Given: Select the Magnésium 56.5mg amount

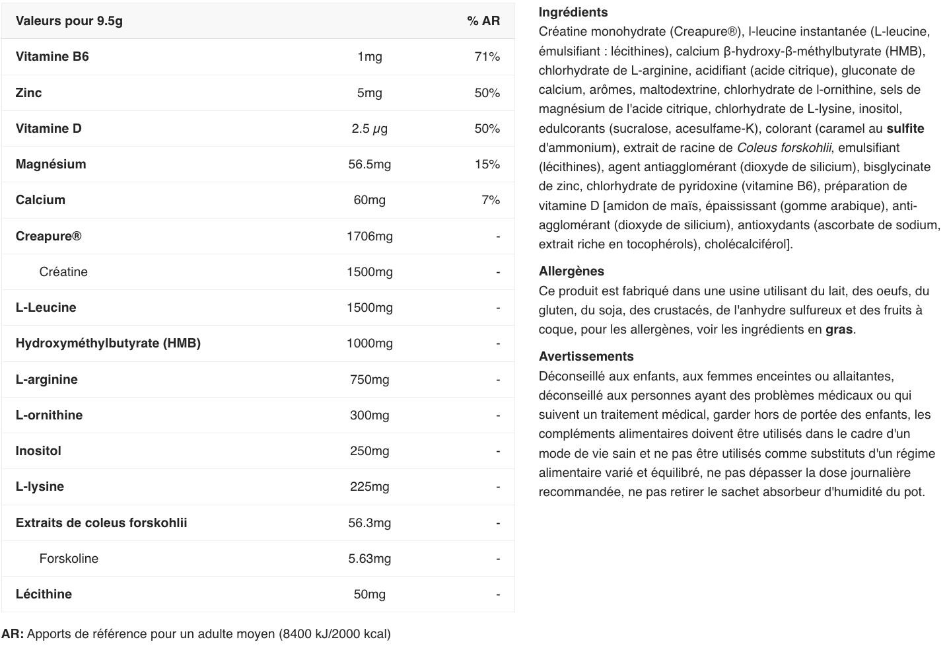Looking at the screenshot, I should [369, 164].
